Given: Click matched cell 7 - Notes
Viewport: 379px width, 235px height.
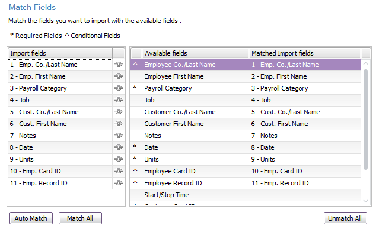Looking at the screenshot, I should point(305,136).
